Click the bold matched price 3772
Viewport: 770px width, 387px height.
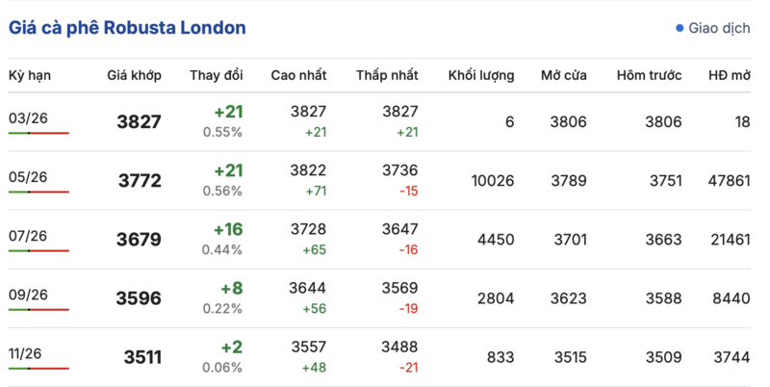[140, 181]
